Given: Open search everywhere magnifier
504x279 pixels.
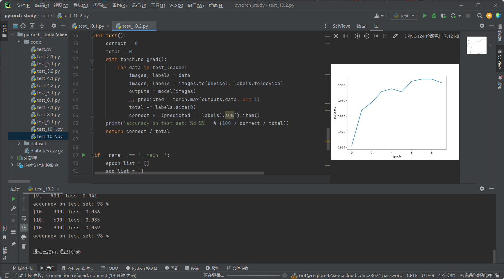Looking at the screenshot, I should tap(480, 16).
